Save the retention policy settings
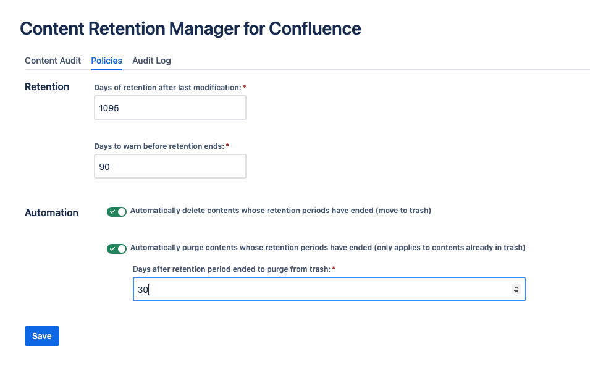This screenshot has height=370, width=590. pos(42,336)
